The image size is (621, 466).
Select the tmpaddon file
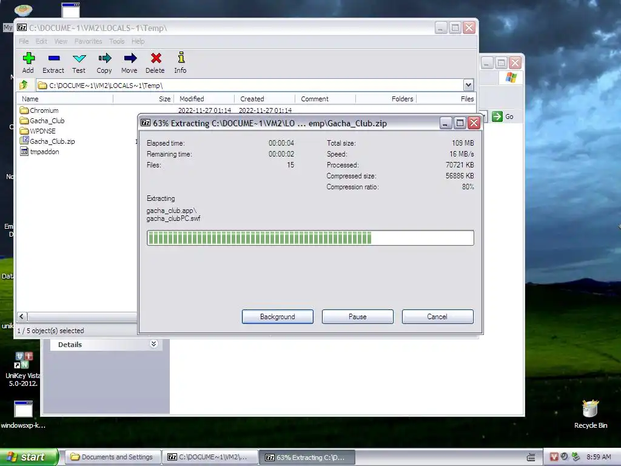39,151
